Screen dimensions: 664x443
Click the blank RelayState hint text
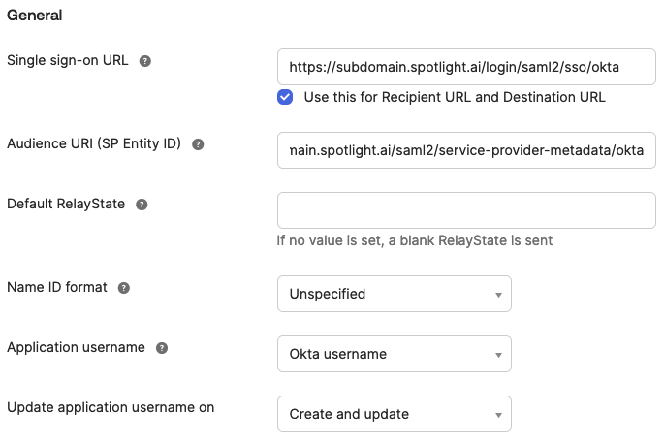pyautogui.click(x=414, y=240)
